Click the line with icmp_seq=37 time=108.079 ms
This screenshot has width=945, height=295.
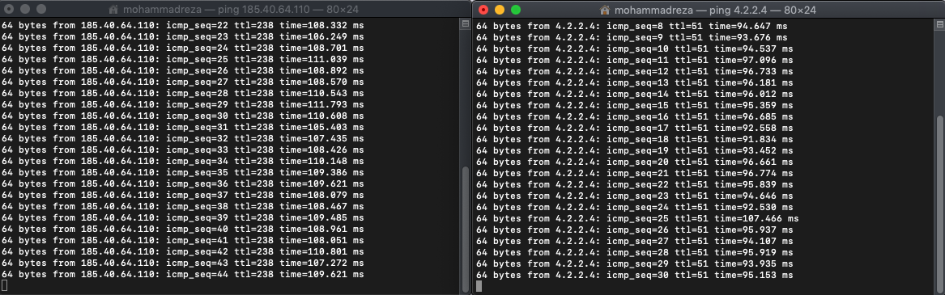point(183,196)
